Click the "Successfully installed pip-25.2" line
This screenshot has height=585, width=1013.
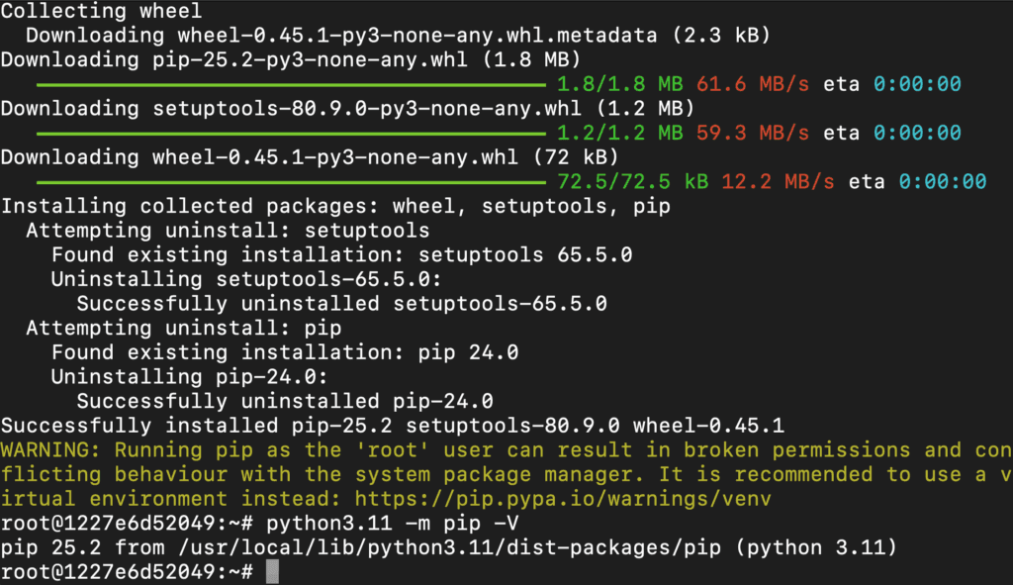(392, 426)
